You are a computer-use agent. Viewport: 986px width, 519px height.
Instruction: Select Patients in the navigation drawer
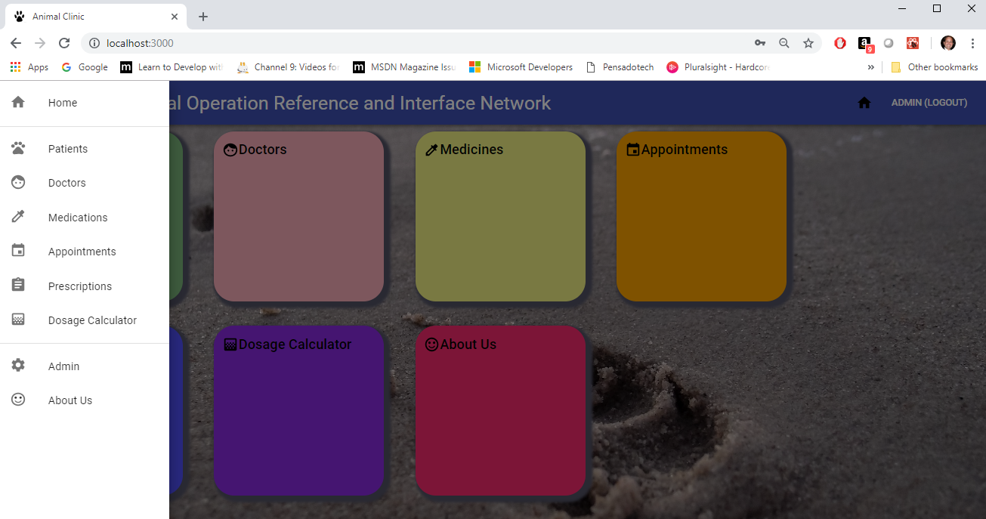(85, 149)
